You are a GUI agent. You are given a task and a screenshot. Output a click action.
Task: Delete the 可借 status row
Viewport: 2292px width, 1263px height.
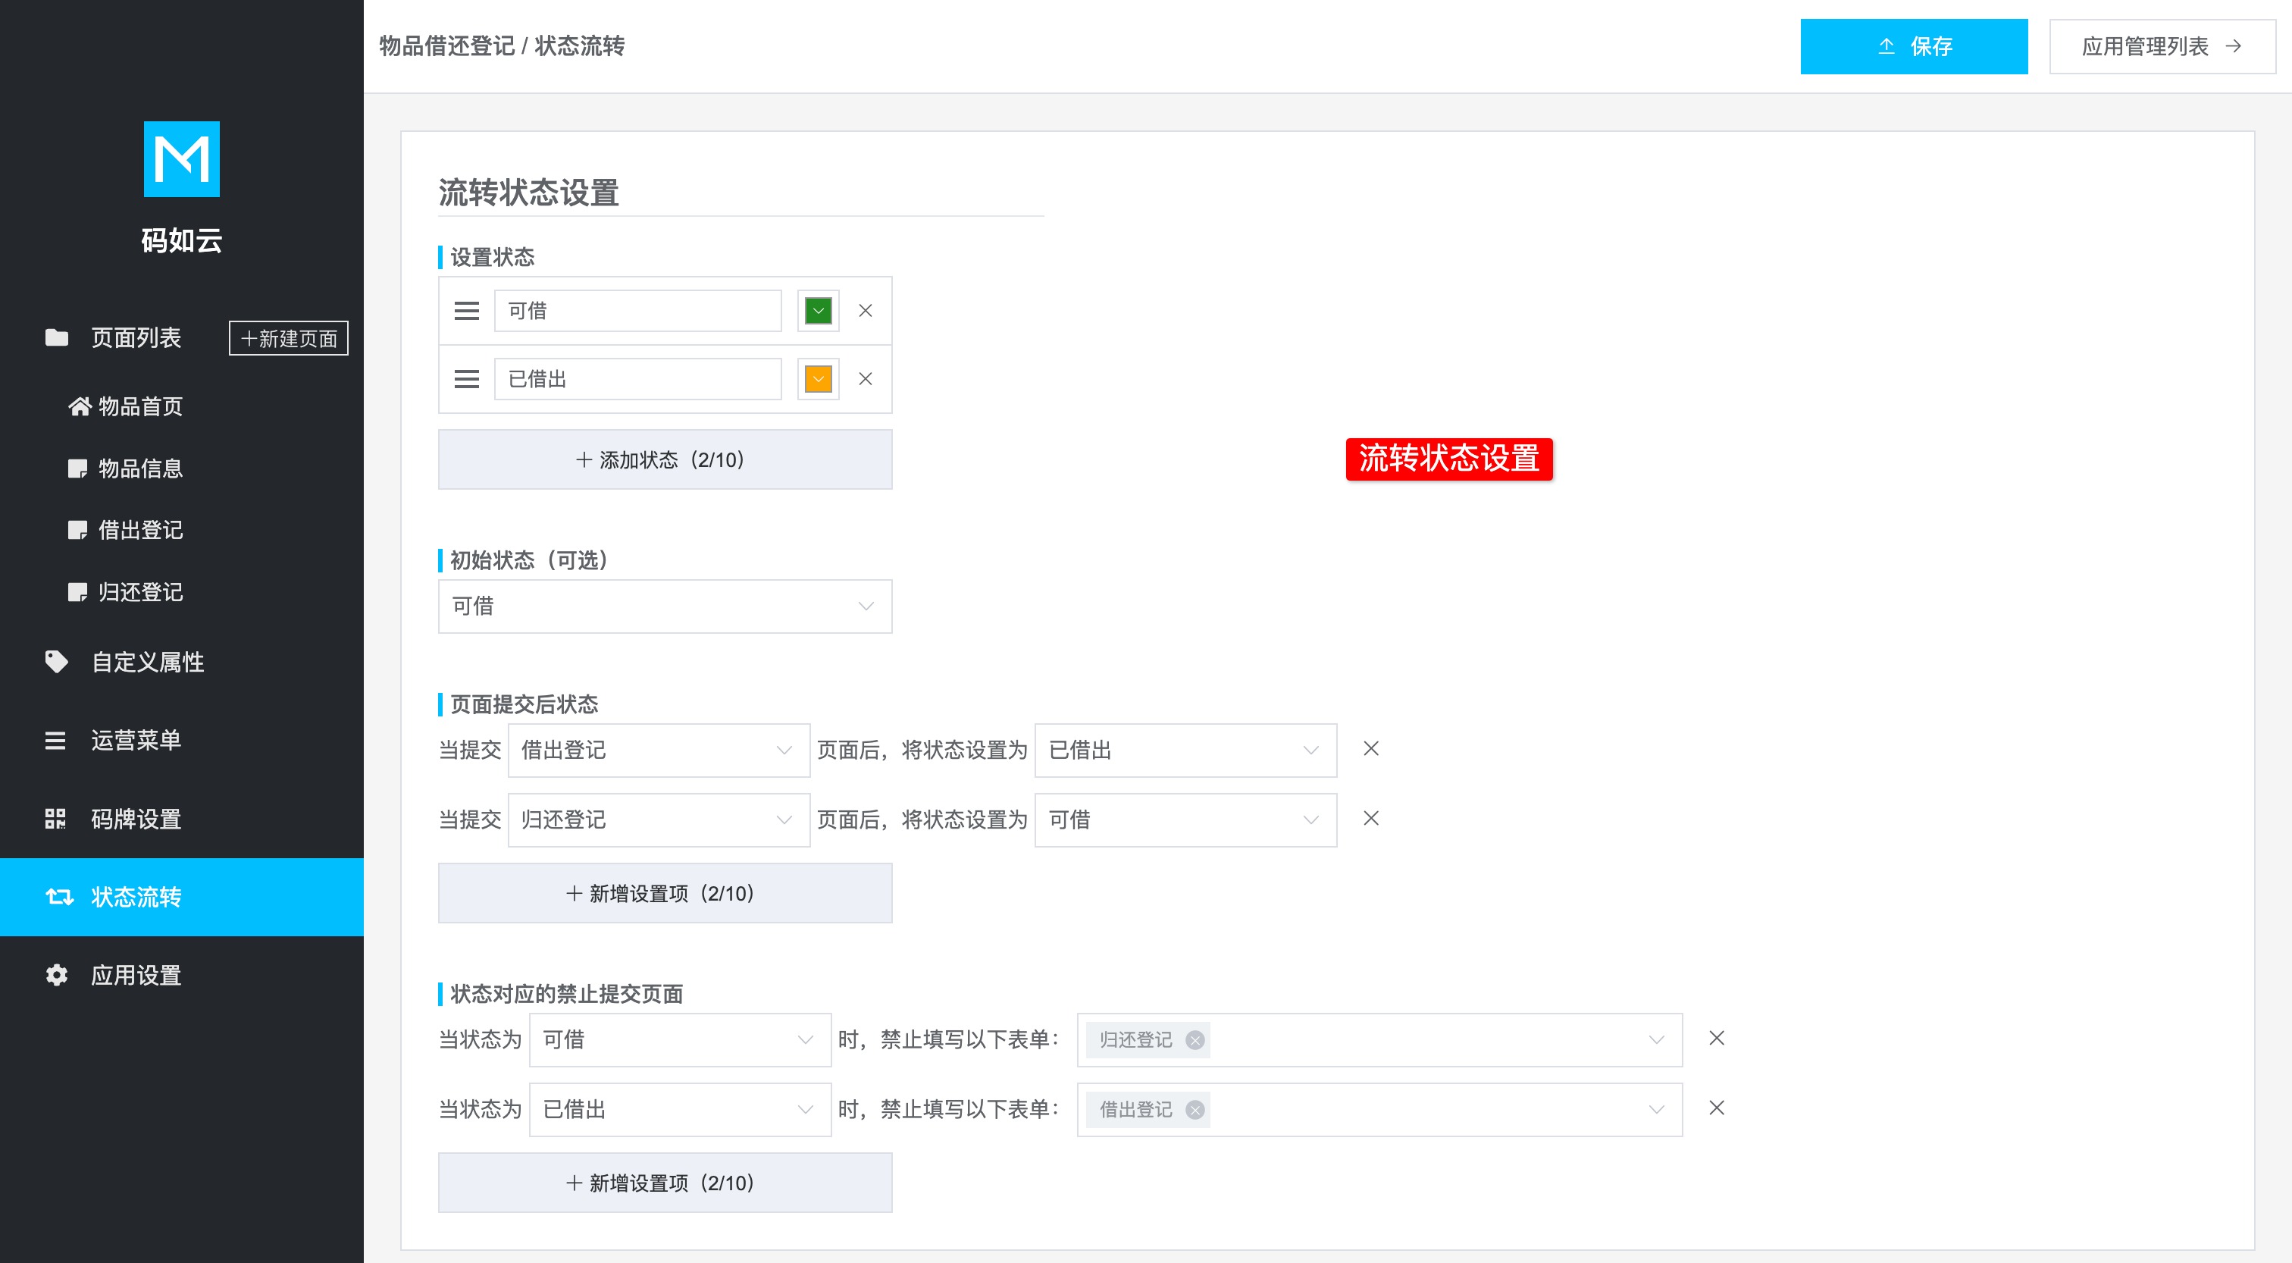tap(865, 311)
